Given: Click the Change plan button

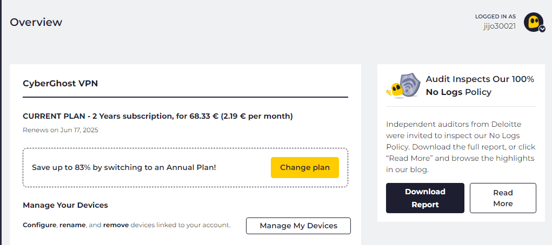Looking at the screenshot, I should click(305, 167).
